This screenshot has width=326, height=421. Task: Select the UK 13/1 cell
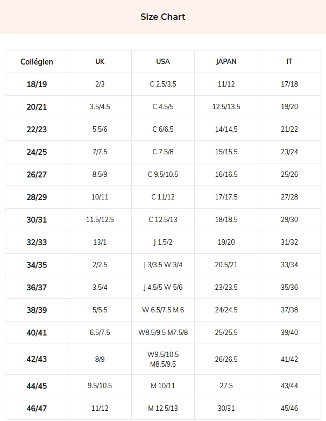100,242
